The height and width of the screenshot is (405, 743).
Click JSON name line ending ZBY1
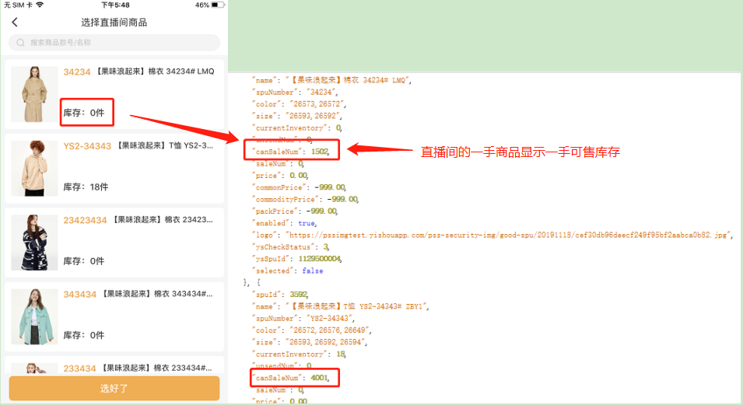(340, 306)
